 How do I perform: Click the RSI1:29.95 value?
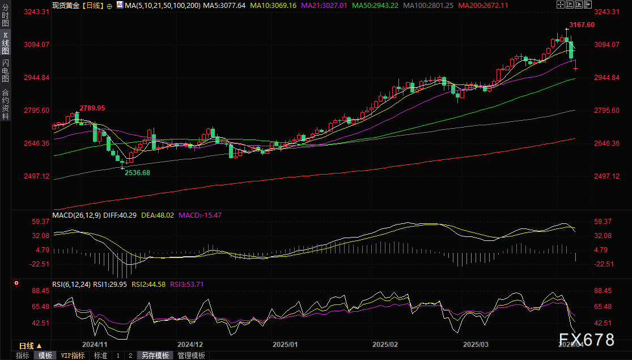[110, 284]
